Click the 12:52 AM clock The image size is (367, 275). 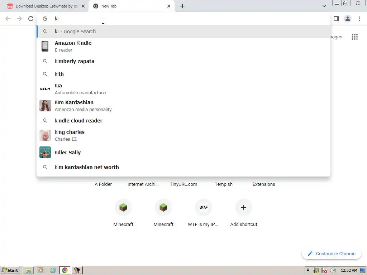pos(349,271)
